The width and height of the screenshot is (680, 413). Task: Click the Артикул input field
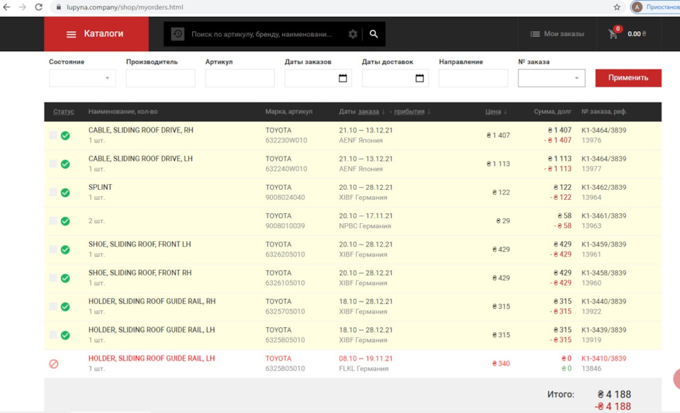coord(240,78)
